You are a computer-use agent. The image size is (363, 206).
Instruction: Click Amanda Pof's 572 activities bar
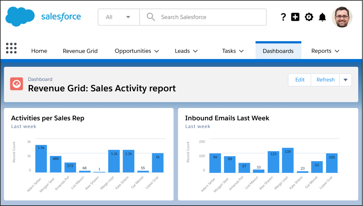(x=70, y=167)
